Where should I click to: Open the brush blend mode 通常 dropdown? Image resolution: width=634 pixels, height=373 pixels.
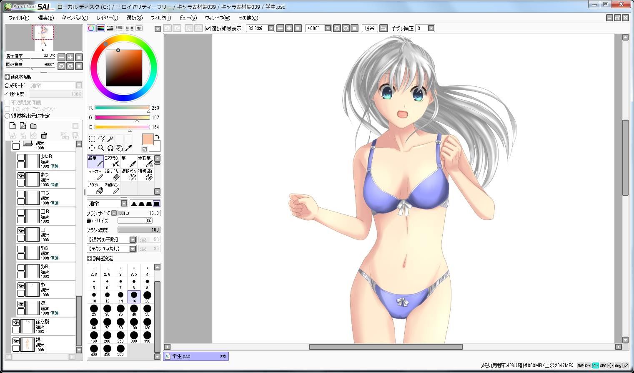coord(124,203)
